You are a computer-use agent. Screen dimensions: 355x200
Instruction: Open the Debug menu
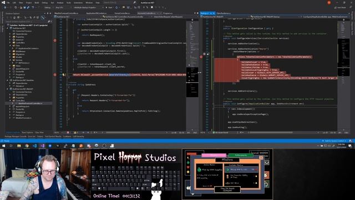[44, 3]
